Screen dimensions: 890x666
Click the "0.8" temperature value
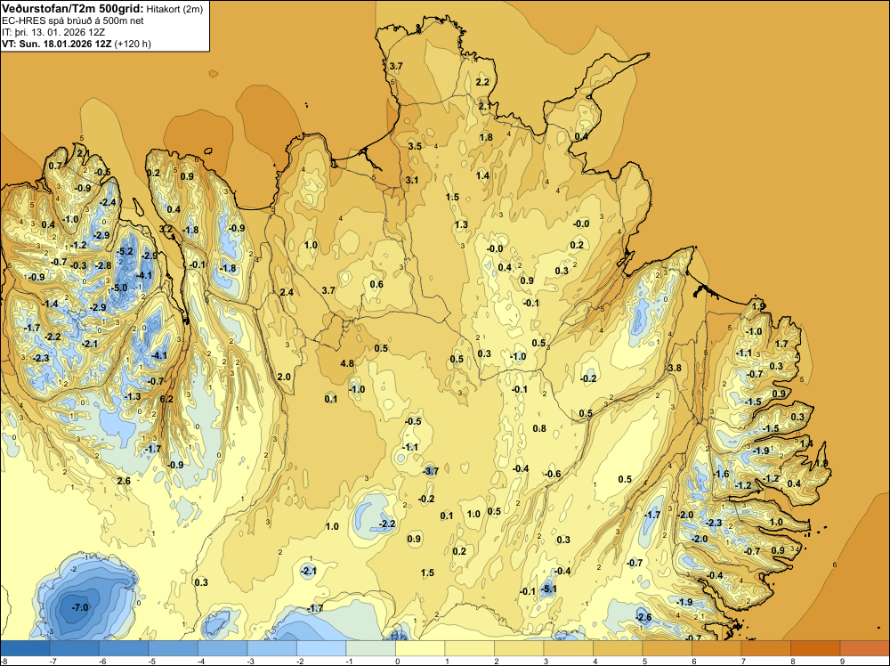[539, 428]
